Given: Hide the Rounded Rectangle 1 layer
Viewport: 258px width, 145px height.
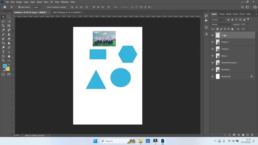Looking at the screenshot, I should tap(212, 63).
